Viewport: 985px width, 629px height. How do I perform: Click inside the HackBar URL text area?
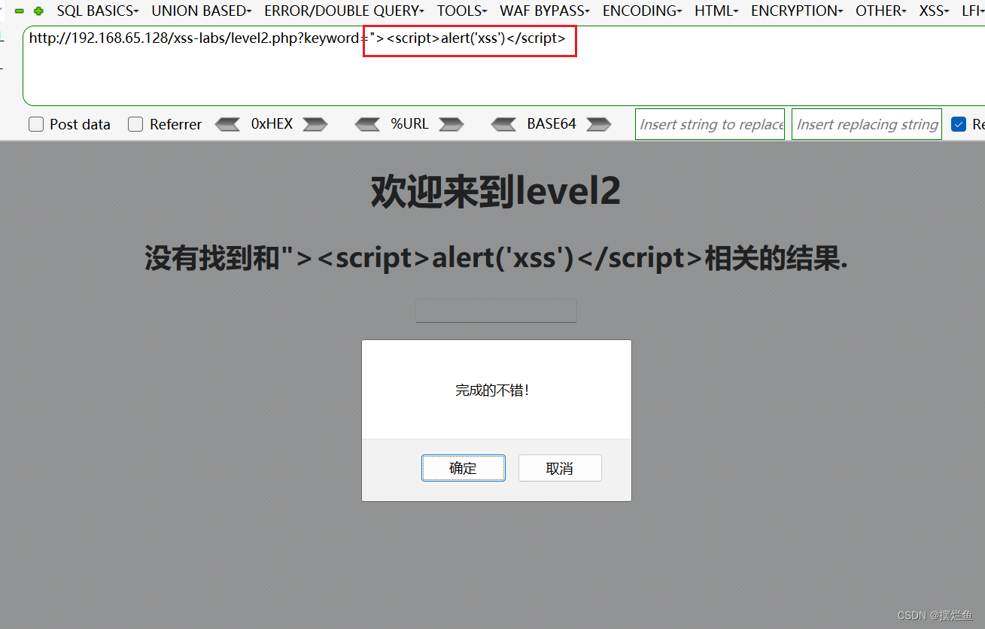click(x=503, y=66)
